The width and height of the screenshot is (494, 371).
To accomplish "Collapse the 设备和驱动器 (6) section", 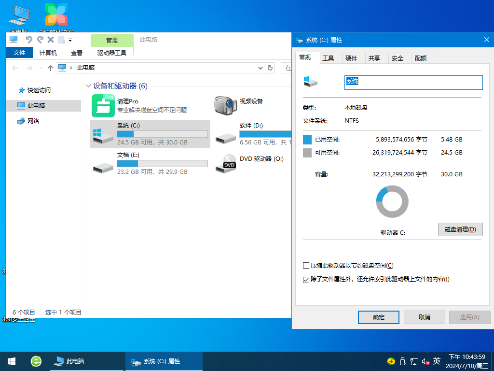I will pos(88,86).
